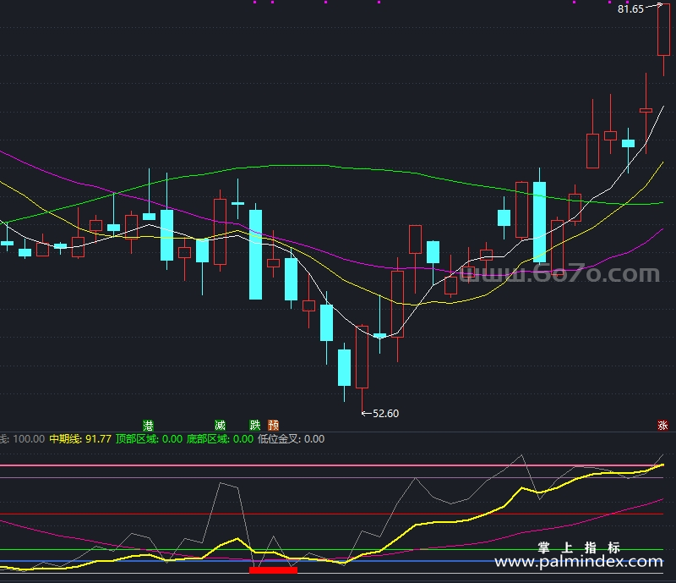The image size is (676, 583).
Task: Click the orange 预 event marker
Action: click(273, 426)
